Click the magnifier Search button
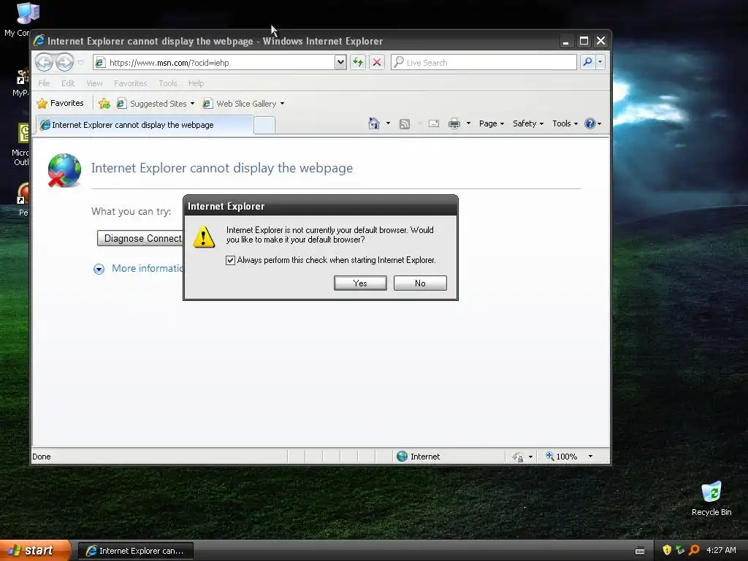 (x=588, y=62)
